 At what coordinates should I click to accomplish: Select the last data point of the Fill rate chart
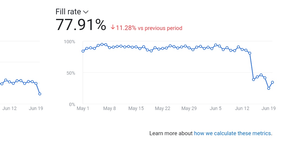pos(272,82)
